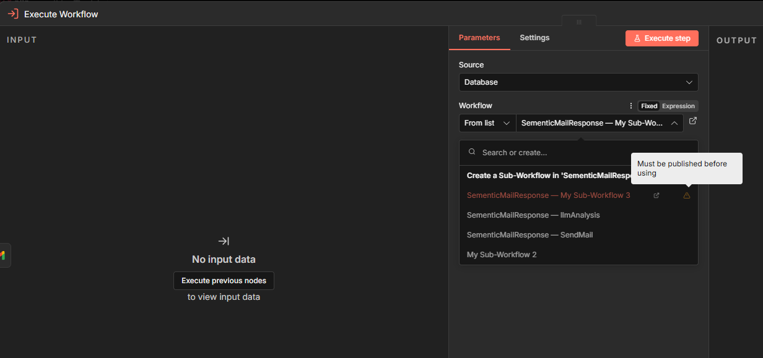Select the Parameters tab
Screen dimensions: 763x358
479,38
